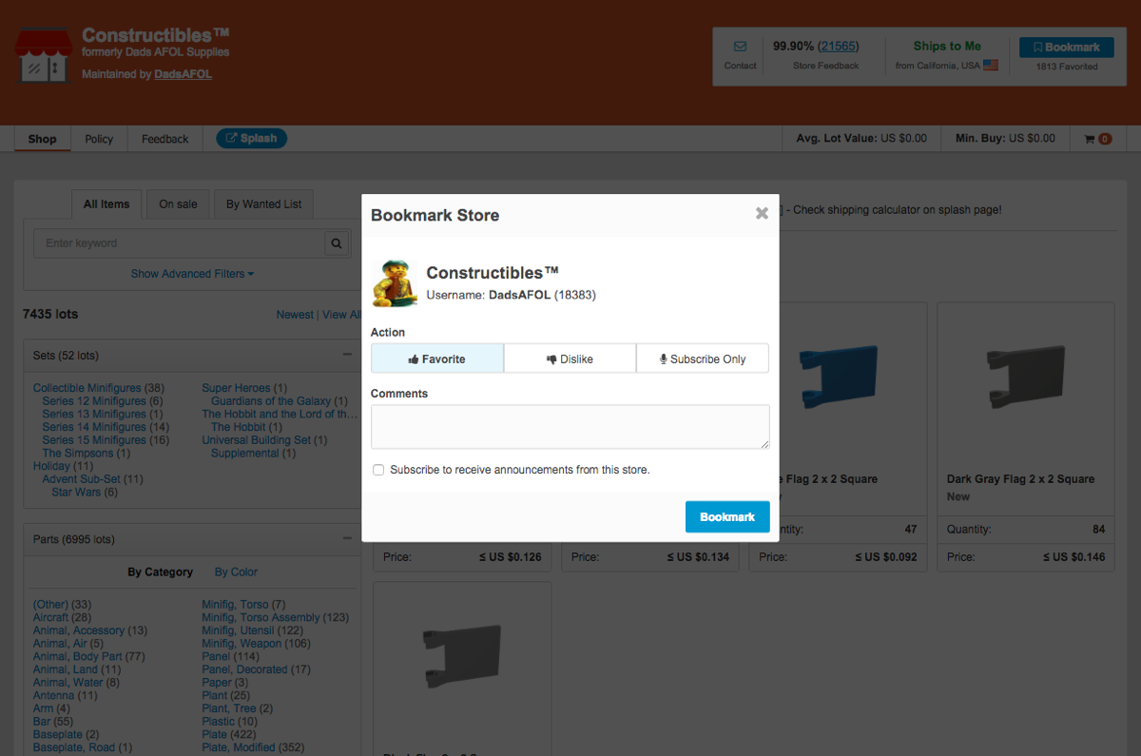
Task: Select the Favorite action
Action: coord(437,359)
